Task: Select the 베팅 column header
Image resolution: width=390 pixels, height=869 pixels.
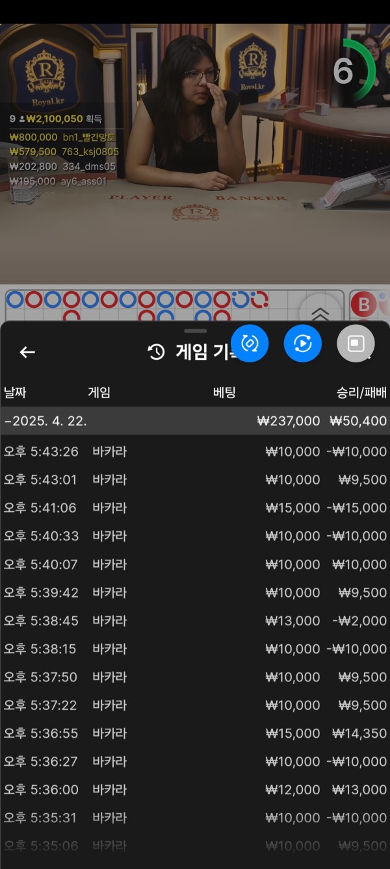Action: [224, 392]
